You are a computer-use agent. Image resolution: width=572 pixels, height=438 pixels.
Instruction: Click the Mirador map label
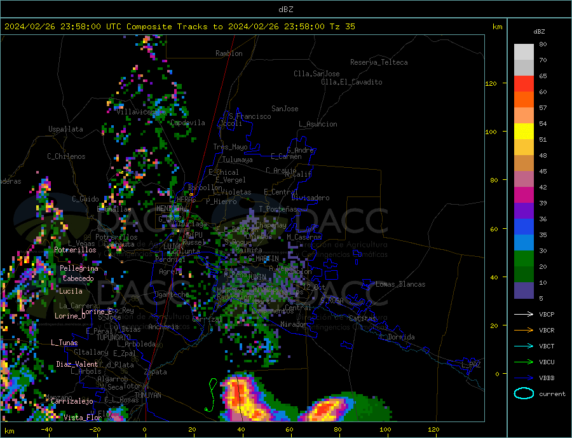[294, 324]
